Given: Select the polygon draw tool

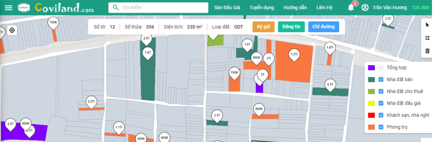Looking at the screenshot, I should coord(427,38).
